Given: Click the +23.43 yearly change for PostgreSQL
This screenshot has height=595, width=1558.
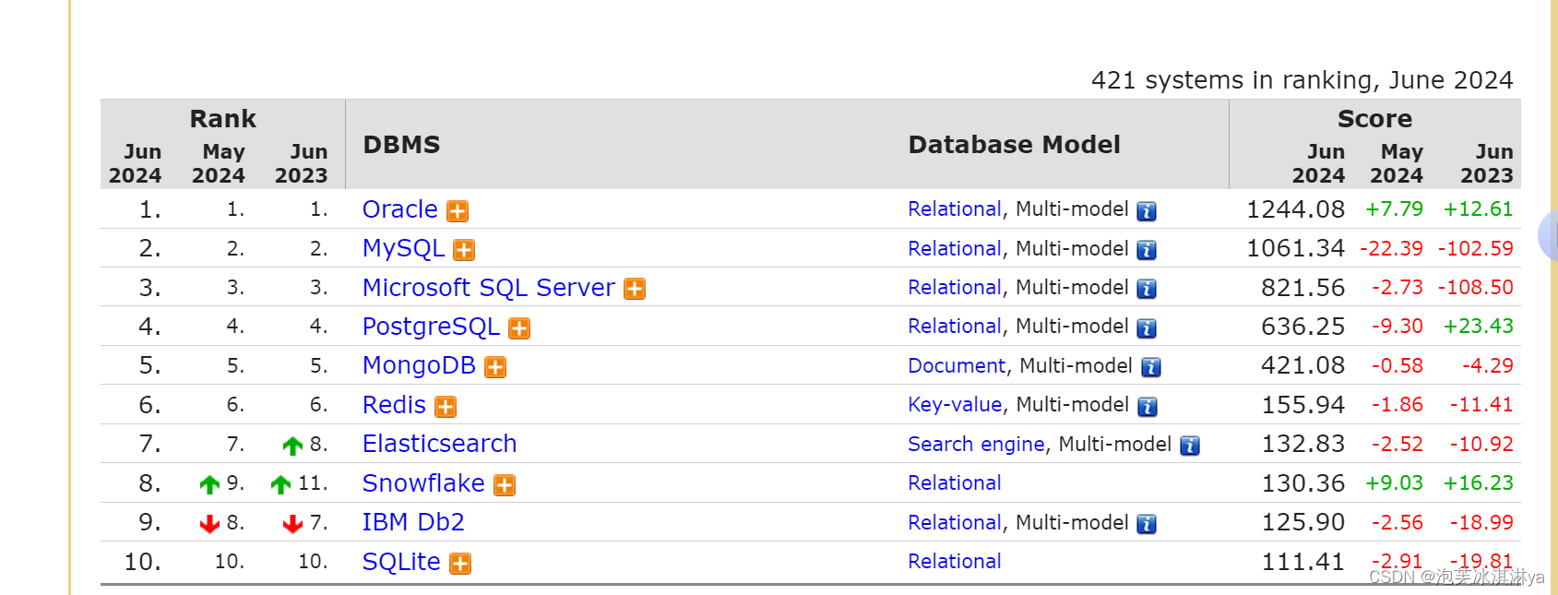Looking at the screenshot, I should click(x=1478, y=327).
